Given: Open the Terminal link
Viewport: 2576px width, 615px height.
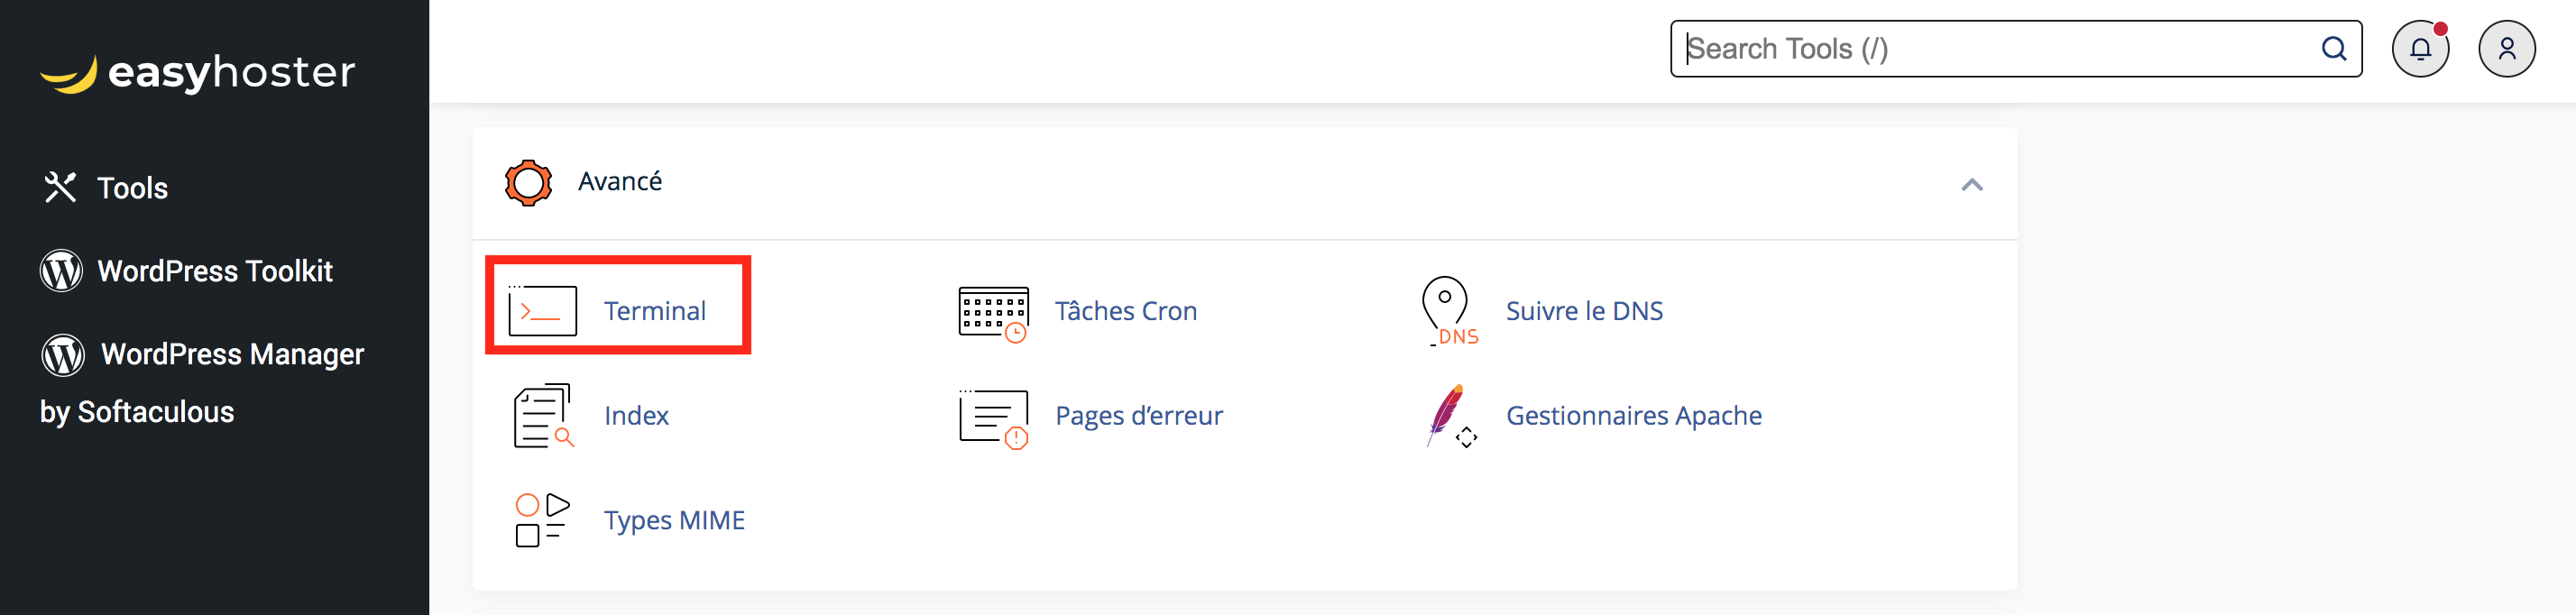Looking at the screenshot, I should click(x=655, y=311).
